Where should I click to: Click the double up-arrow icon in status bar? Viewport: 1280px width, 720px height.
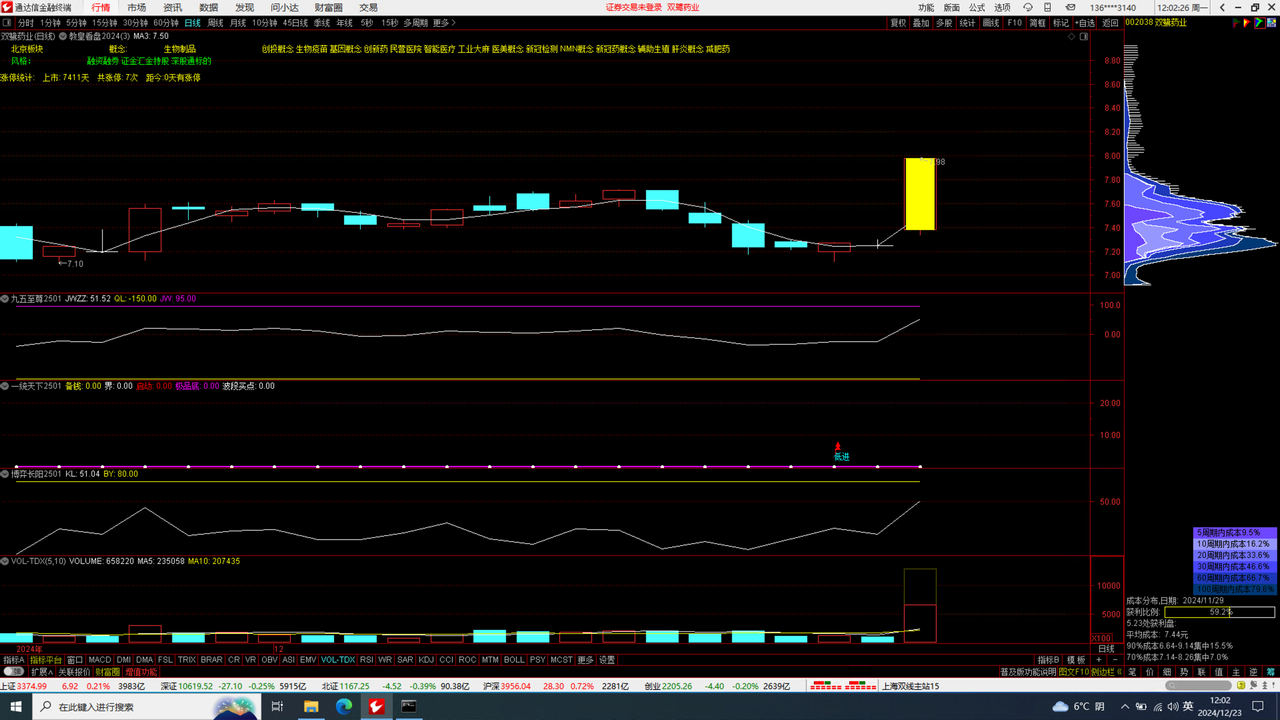1265,685
